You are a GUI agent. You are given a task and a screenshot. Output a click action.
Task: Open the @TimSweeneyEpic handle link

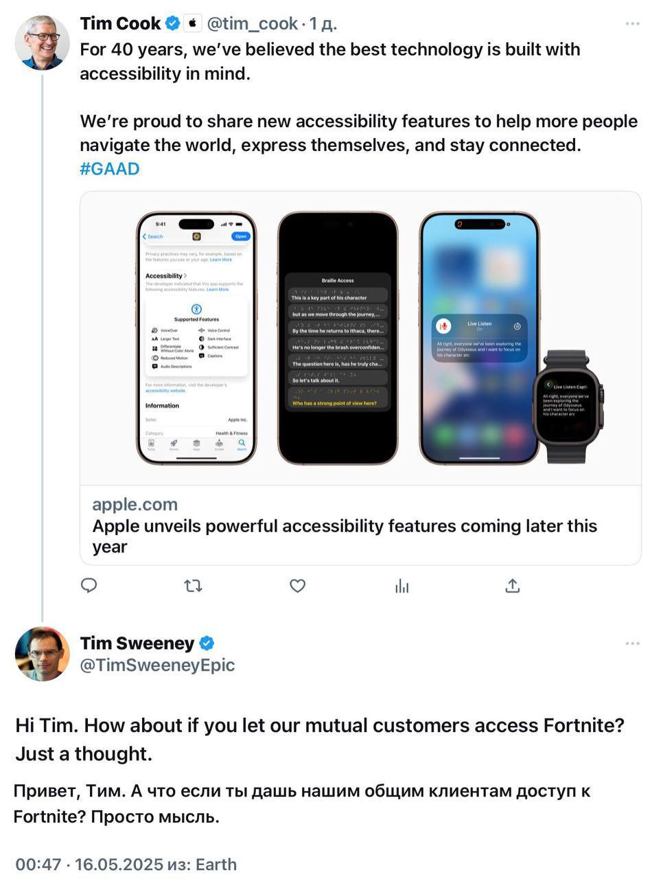[x=157, y=665]
